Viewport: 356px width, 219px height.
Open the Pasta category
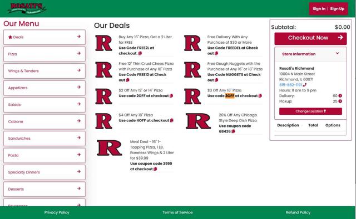[x=44, y=155]
